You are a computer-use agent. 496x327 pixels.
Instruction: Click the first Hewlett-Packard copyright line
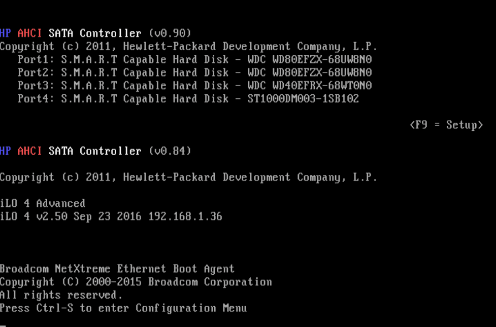[188, 47]
